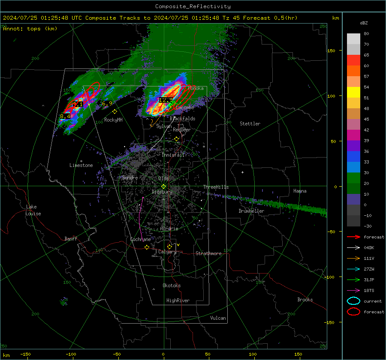Click the Vulcan city label

tap(218, 318)
